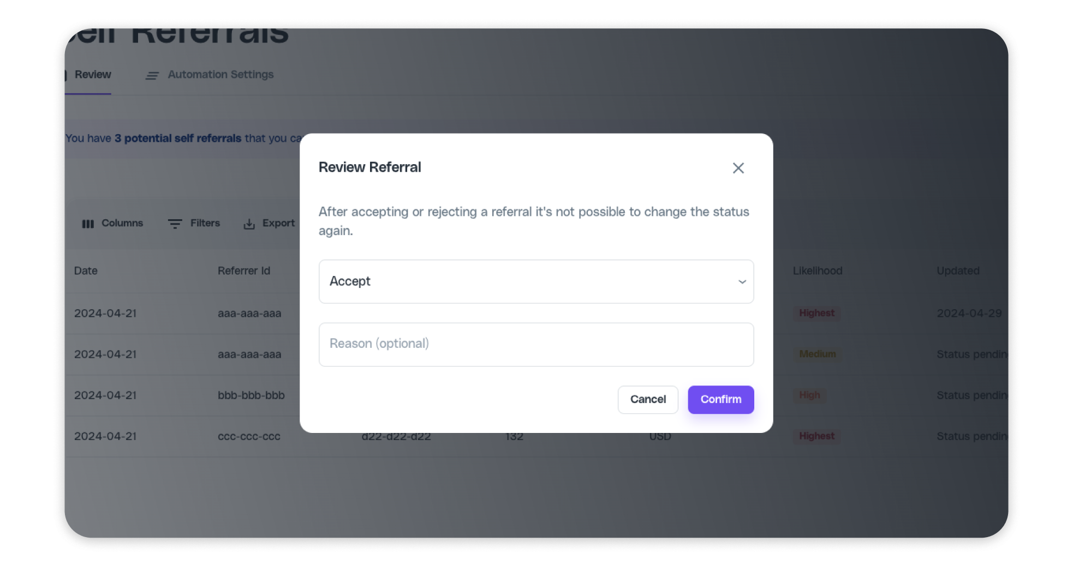1073x566 pixels.
Task: Click the Filters funnel icon
Action: click(175, 224)
